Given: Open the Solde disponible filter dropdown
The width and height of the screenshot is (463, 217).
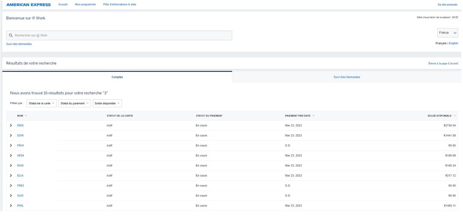Looking at the screenshot, I should click(x=107, y=103).
